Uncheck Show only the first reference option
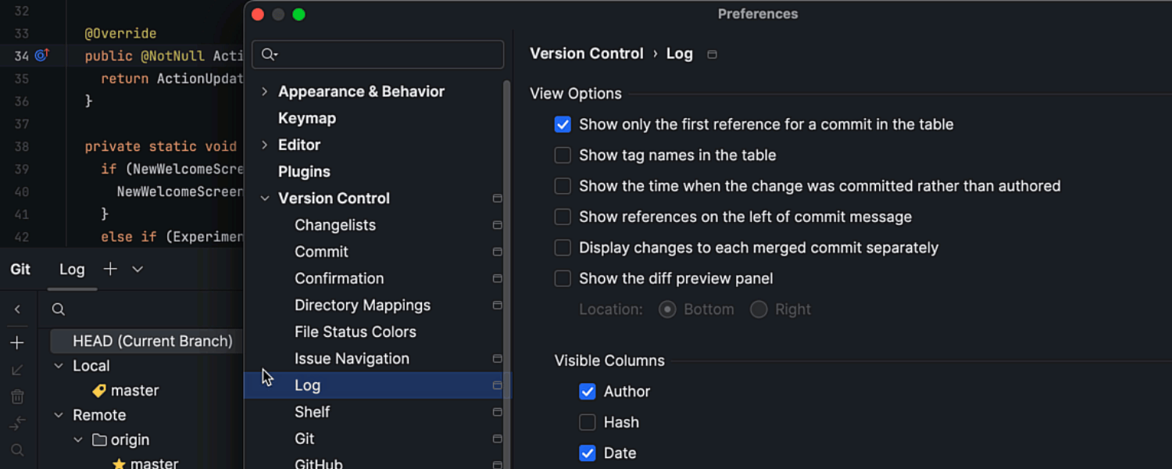 [x=563, y=124]
